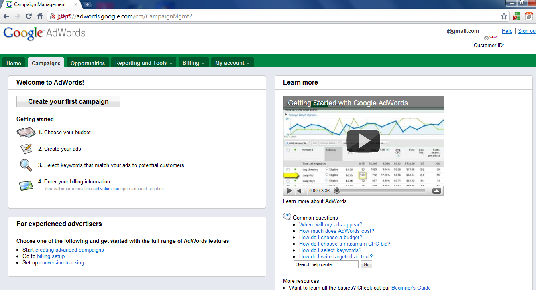
Task: Reload the page with refresh icon
Action: click(29, 16)
